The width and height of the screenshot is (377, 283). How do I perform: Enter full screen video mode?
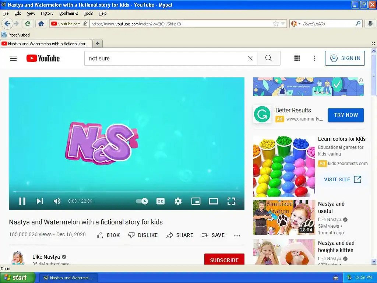pyautogui.click(x=231, y=201)
